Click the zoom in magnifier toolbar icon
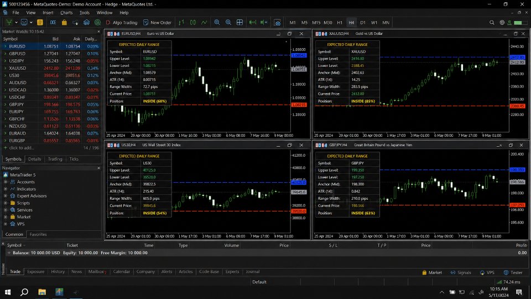 [x=217, y=22]
